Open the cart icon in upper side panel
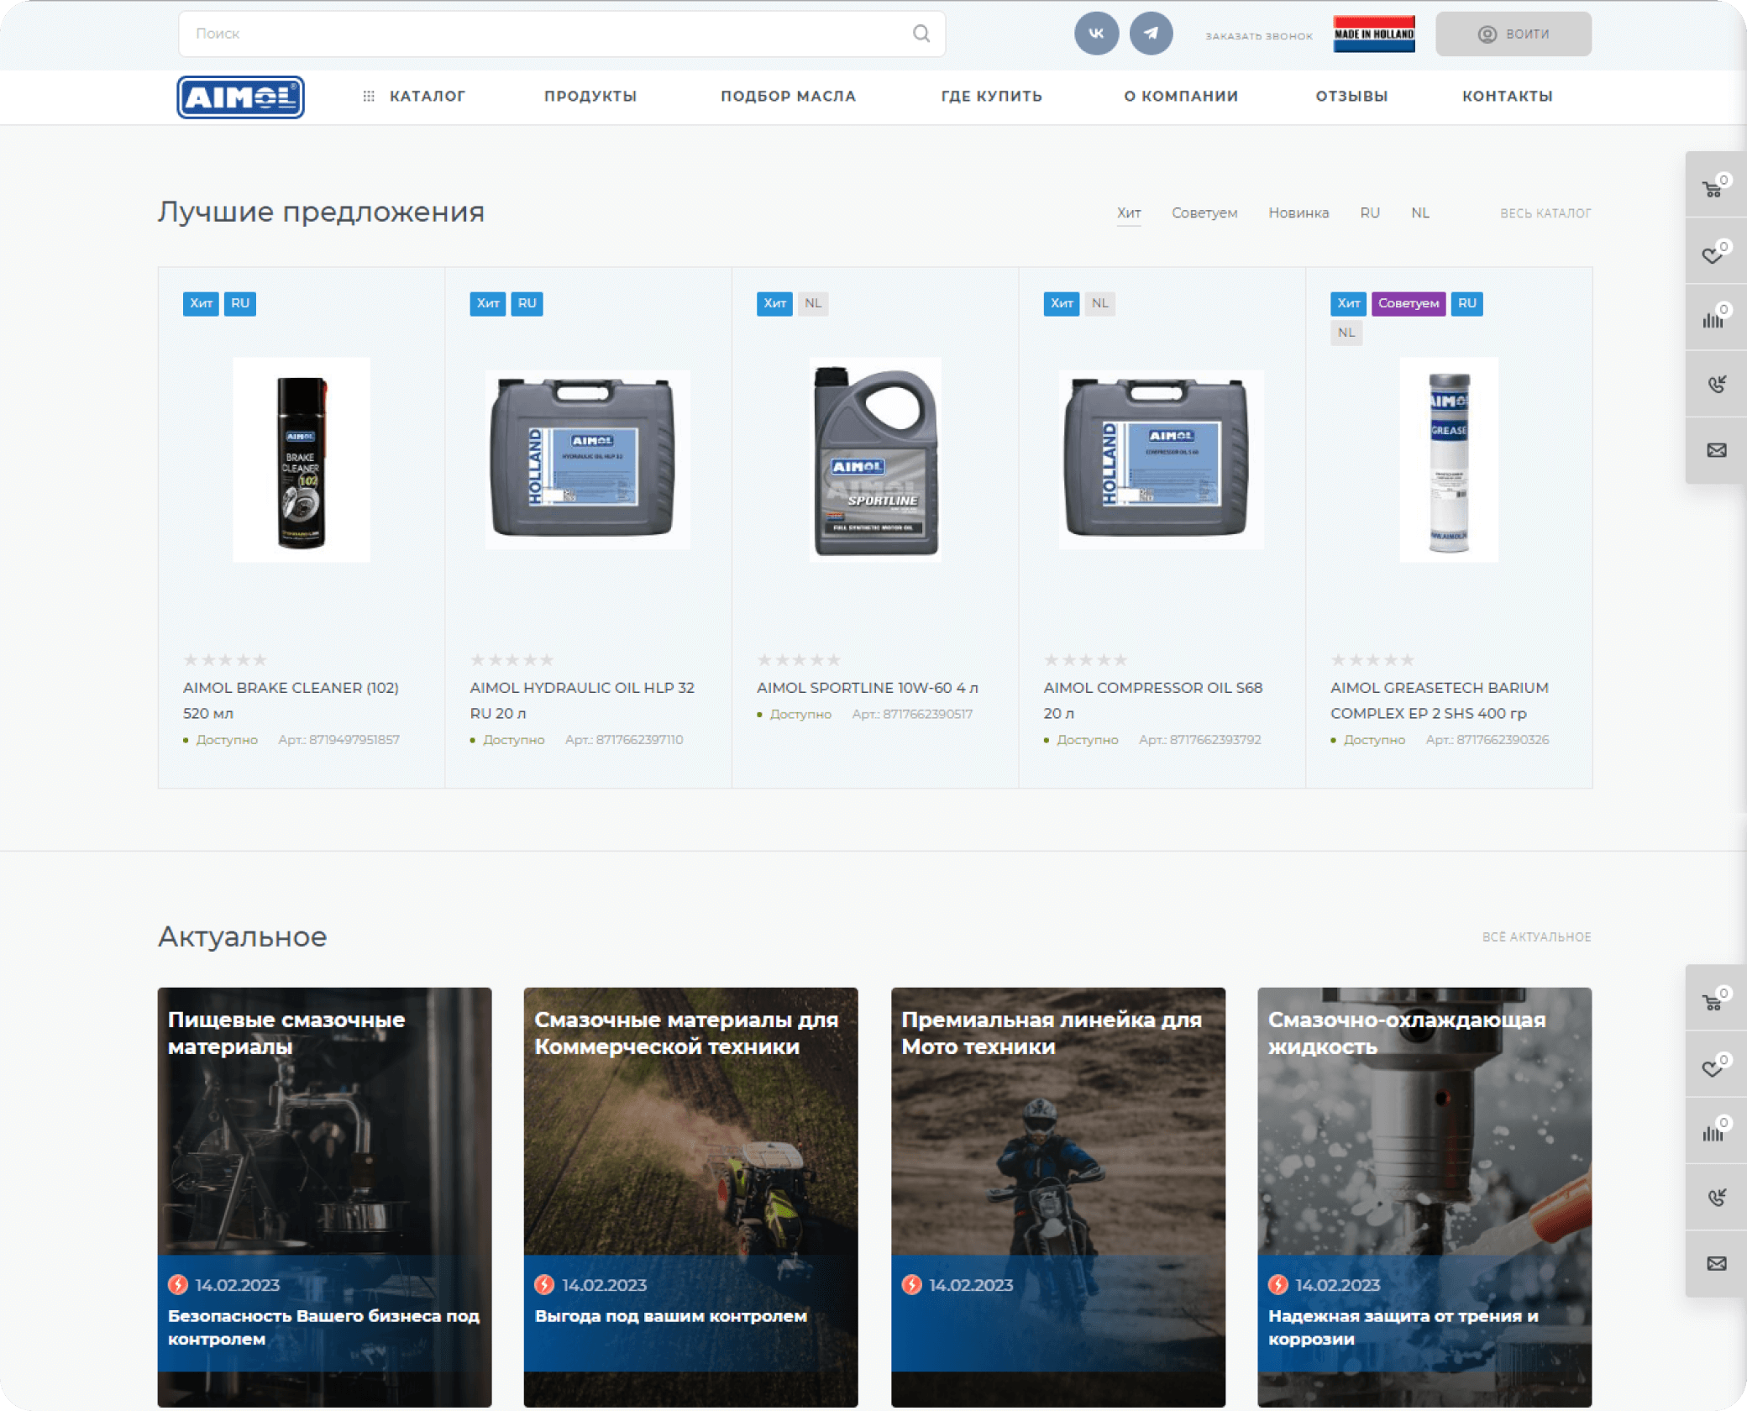 point(1713,188)
